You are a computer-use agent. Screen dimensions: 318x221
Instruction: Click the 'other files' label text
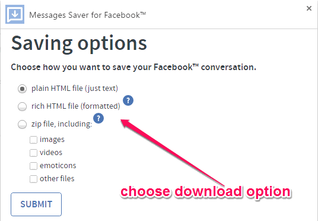[x=57, y=179]
